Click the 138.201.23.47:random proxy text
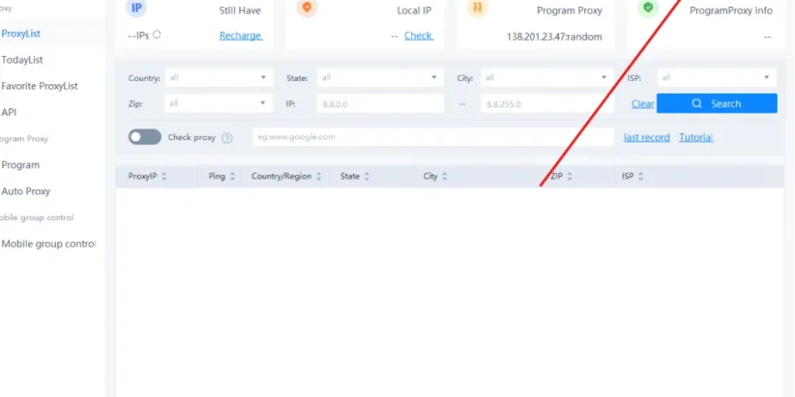Screen dimensions: 795x397 coord(554,36)
